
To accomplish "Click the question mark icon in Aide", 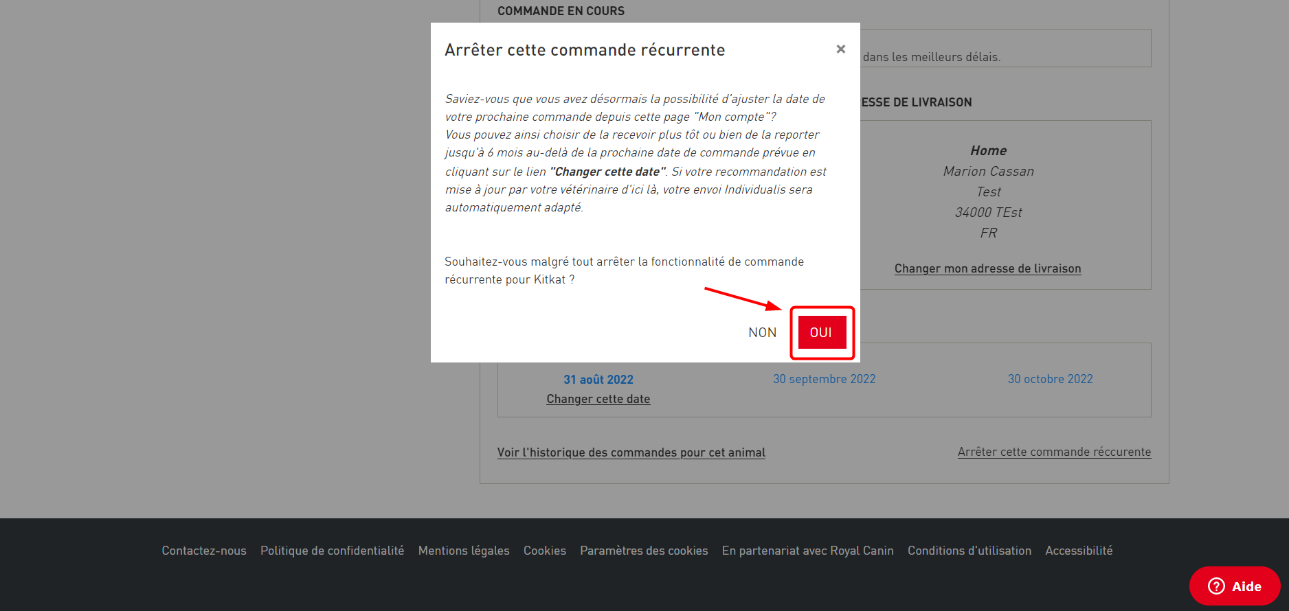I will coord(1216,586).
